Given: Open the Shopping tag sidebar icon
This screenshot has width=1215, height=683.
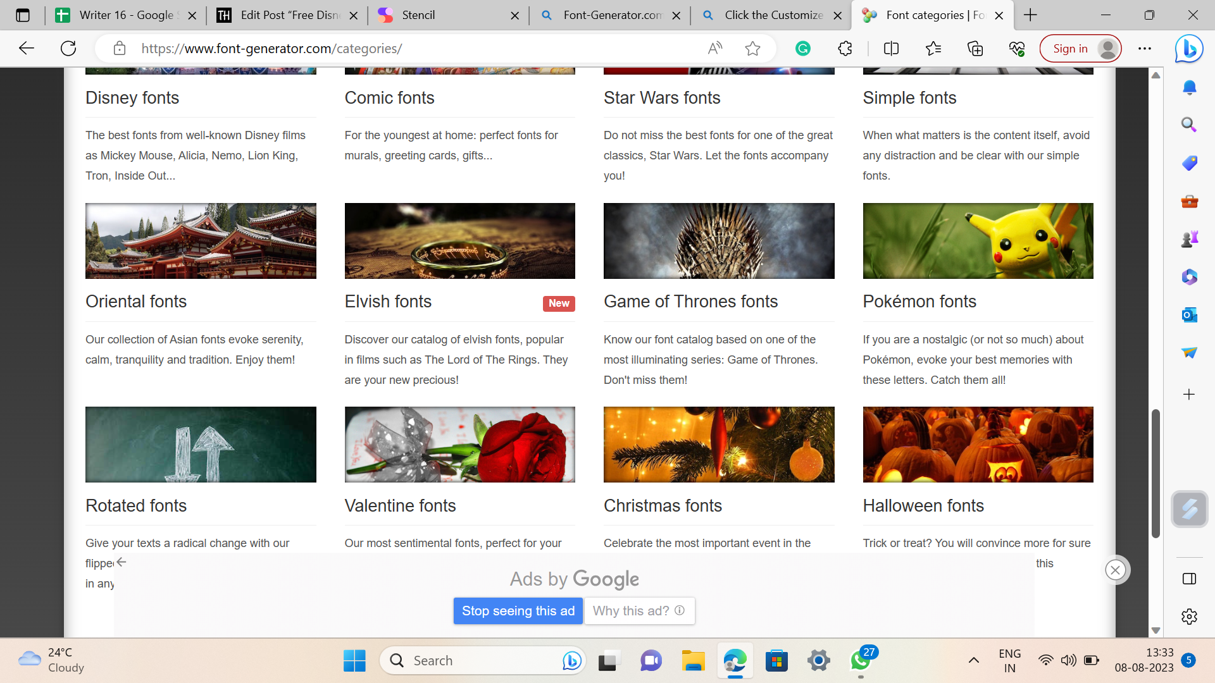Looking at the screenshot, I should point(1189,163).
